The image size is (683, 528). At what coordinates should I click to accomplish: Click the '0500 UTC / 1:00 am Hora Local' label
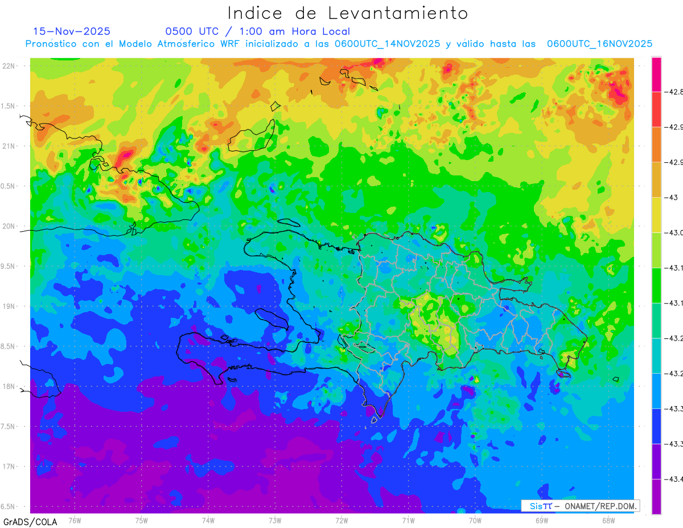coord(258,31)
